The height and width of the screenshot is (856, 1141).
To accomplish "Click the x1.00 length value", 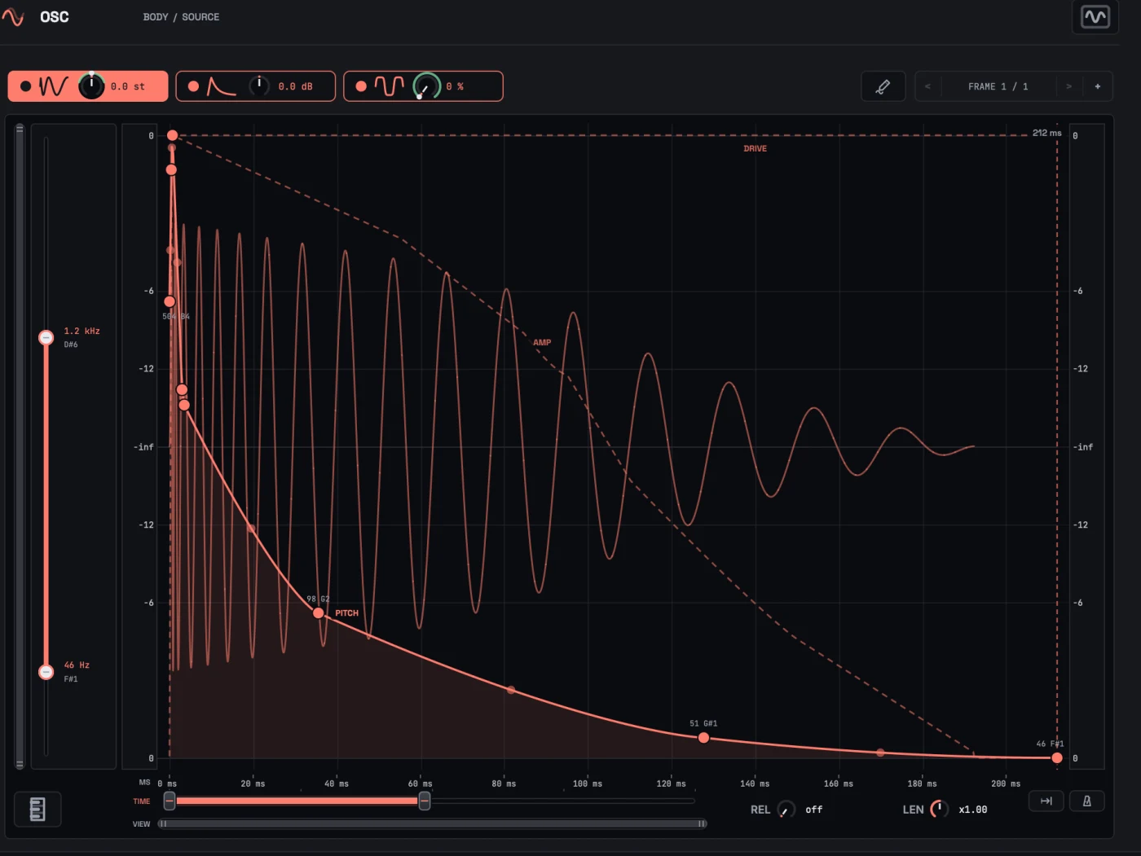I will [973, 810].
